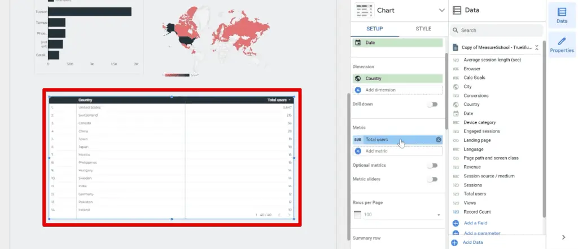Image resolution: width=578 pixels, height=249 pixels.
Task: Open the Rows per Page dropdown
Action: coord(402,215)
